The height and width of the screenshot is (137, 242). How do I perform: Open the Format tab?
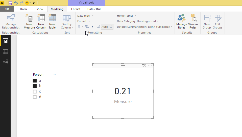point(76,9)
